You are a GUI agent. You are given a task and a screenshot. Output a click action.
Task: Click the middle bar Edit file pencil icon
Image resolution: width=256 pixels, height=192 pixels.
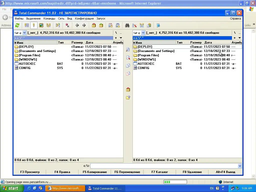click(128, 57)
